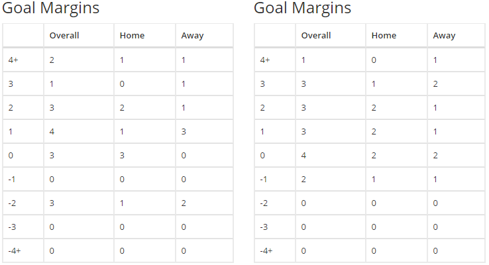Click the -4+ row label in left table
This screenshot has width=489, height=265.
coord(15,250)
